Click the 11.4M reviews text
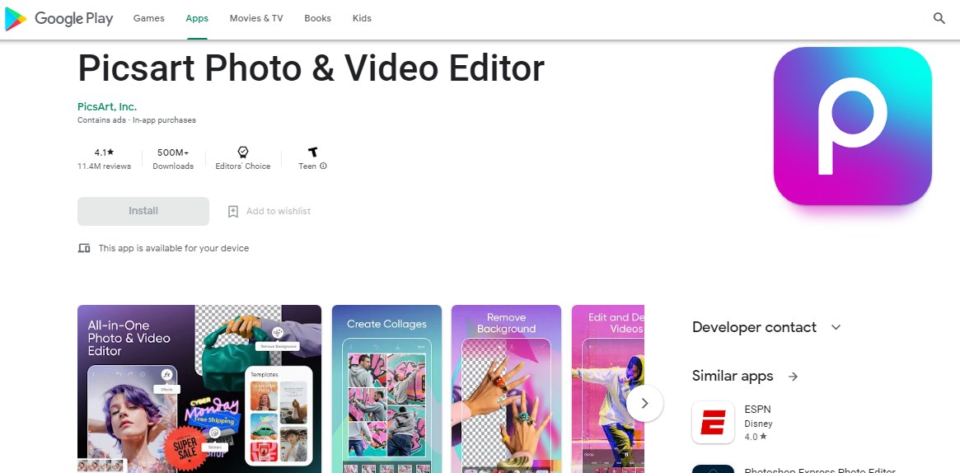This screenshot has width=960, height=473. coord(104,166)
